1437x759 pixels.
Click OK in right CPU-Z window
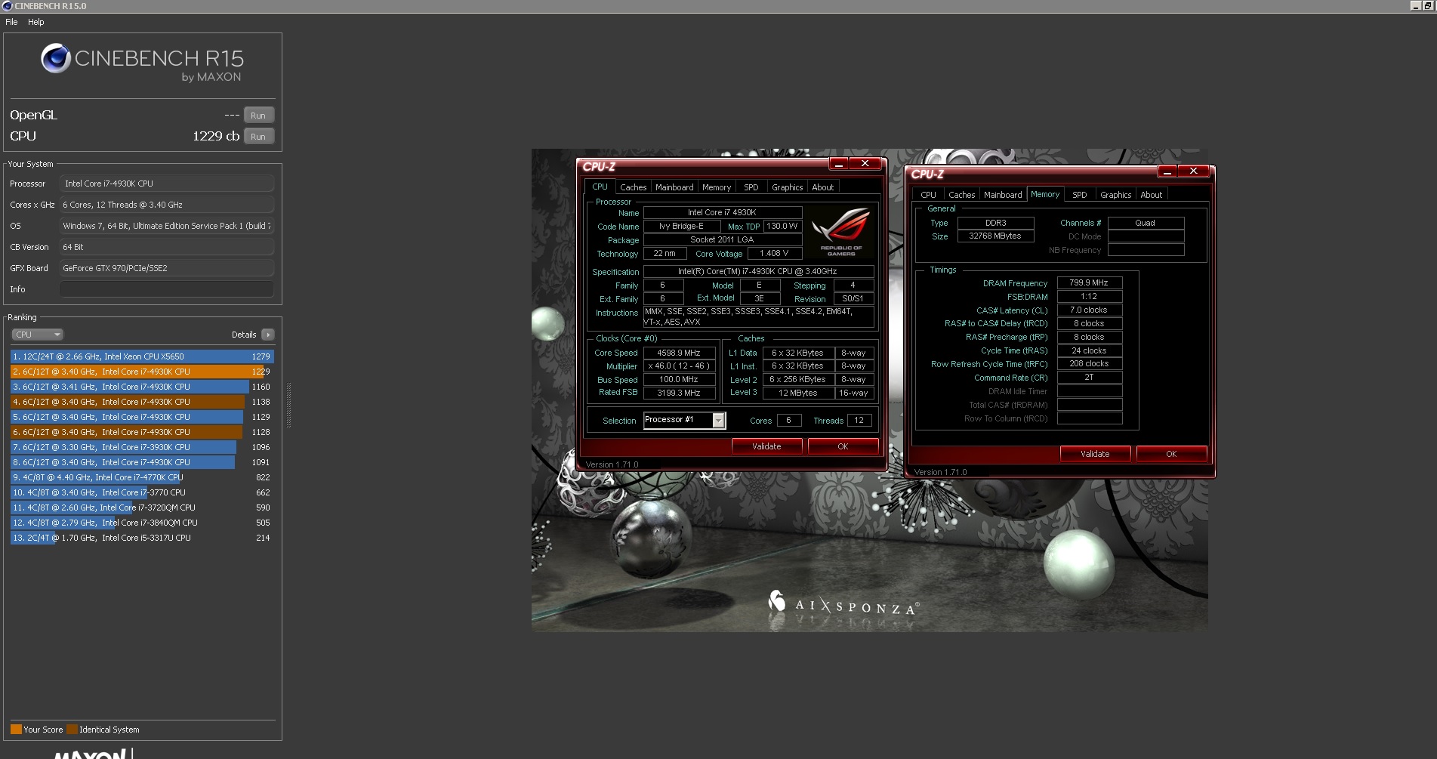1171,454
